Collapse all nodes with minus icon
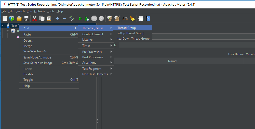The image size is (255, 129). click(64, 18)
